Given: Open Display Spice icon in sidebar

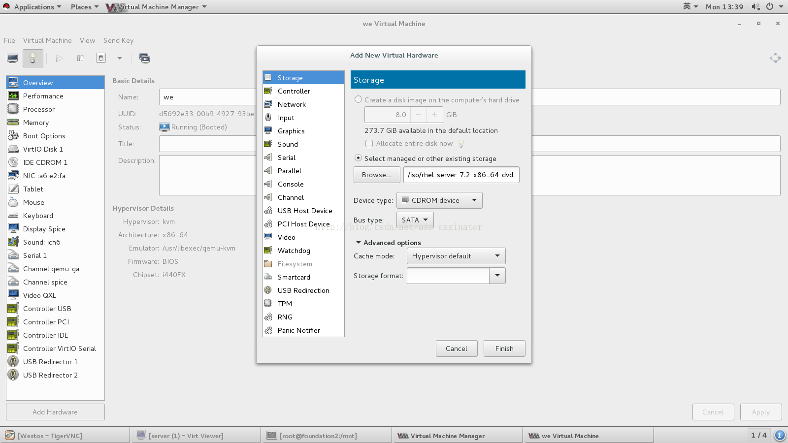Looking at the screenshot, I should (13, 228).
